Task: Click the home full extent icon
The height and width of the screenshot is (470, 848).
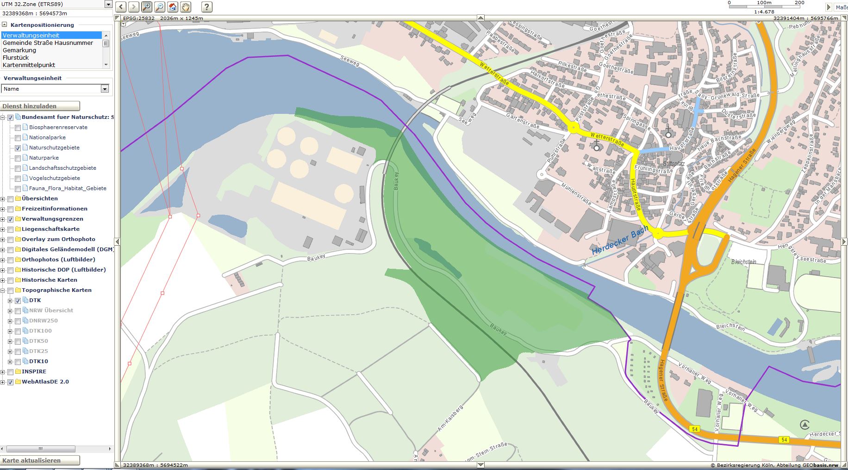Action: point(172,7)
